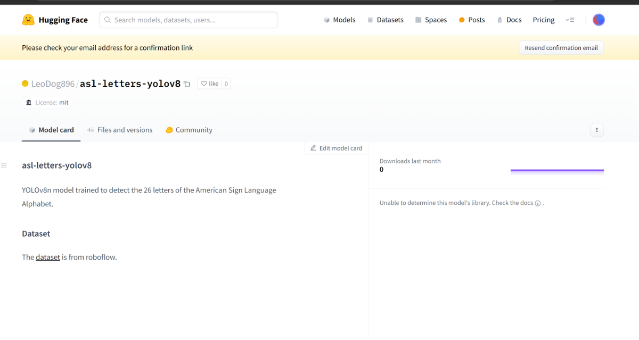639x340 pixels.
Task: Click the email confirmation notice text
Action: (108, 47)
